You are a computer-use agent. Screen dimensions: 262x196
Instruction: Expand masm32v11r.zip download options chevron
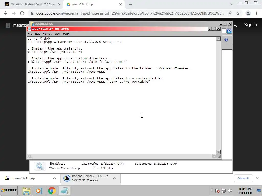coord(54,178)
